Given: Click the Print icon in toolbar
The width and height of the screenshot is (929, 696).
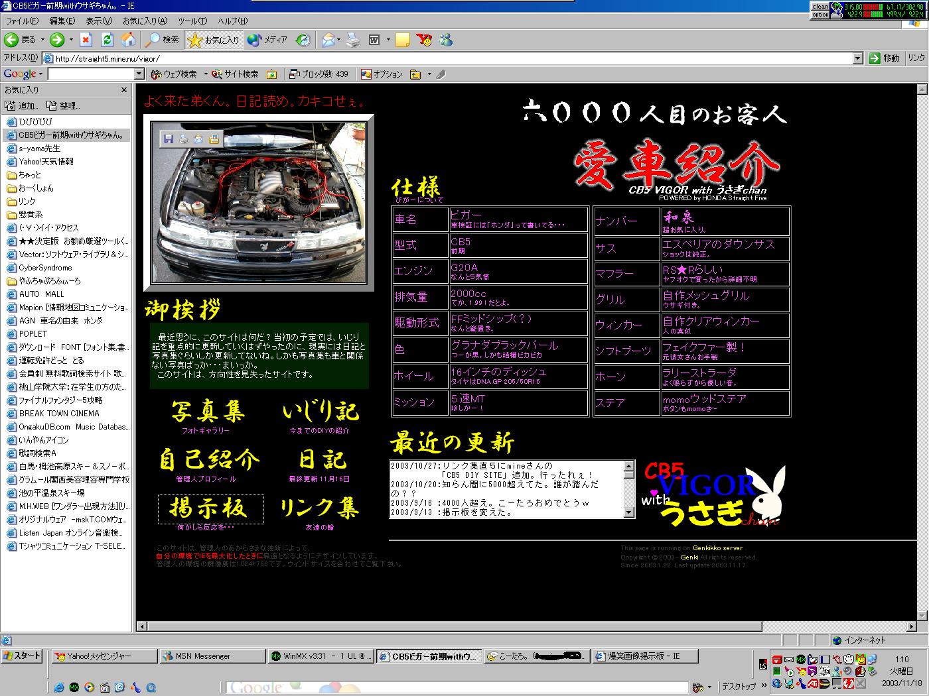Looking at the screenshot, I should (x=353, y=40).
